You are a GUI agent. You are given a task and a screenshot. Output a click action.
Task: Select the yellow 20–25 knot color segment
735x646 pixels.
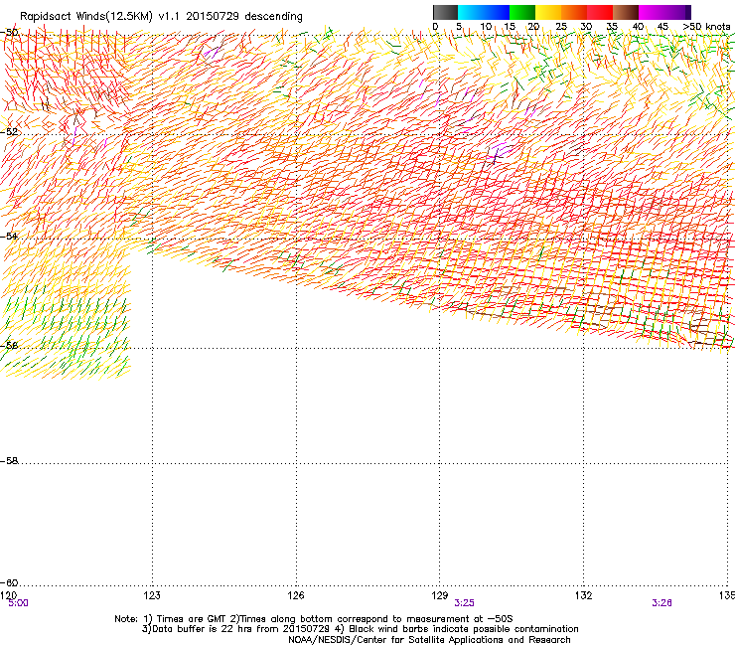point(548,12)
